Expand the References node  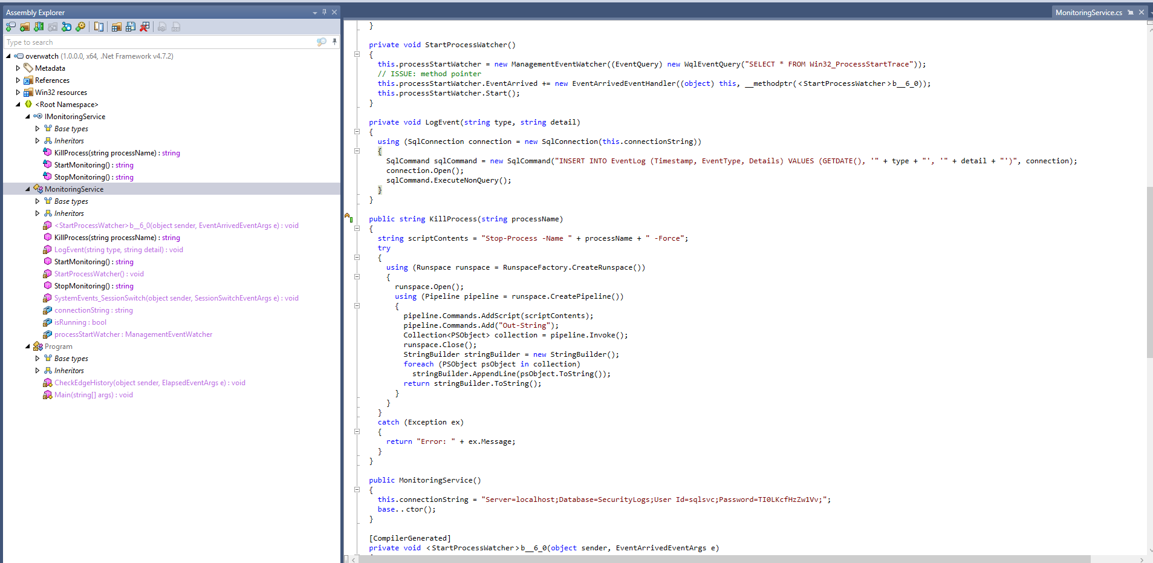[x=18, y=80]
